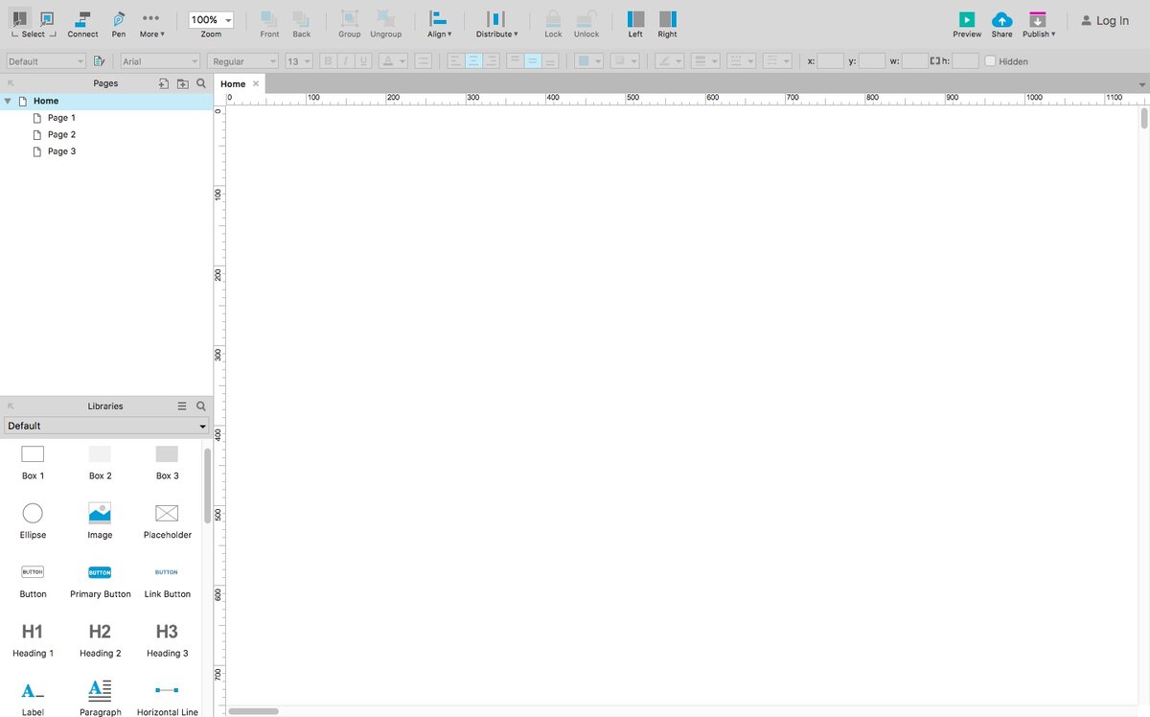The width and height of the screenshot is (1150, 717).
Task: Open the Default widget style dropdown
Action: click(46, 61)
